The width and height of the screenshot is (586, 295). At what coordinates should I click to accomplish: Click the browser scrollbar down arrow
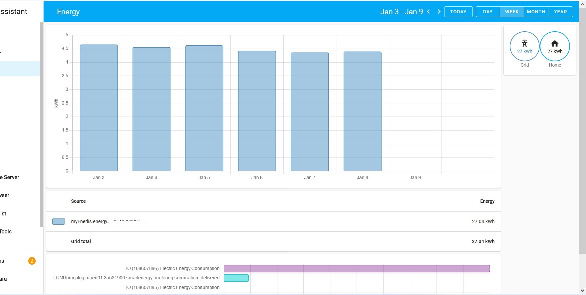click(x=582, y=290)
